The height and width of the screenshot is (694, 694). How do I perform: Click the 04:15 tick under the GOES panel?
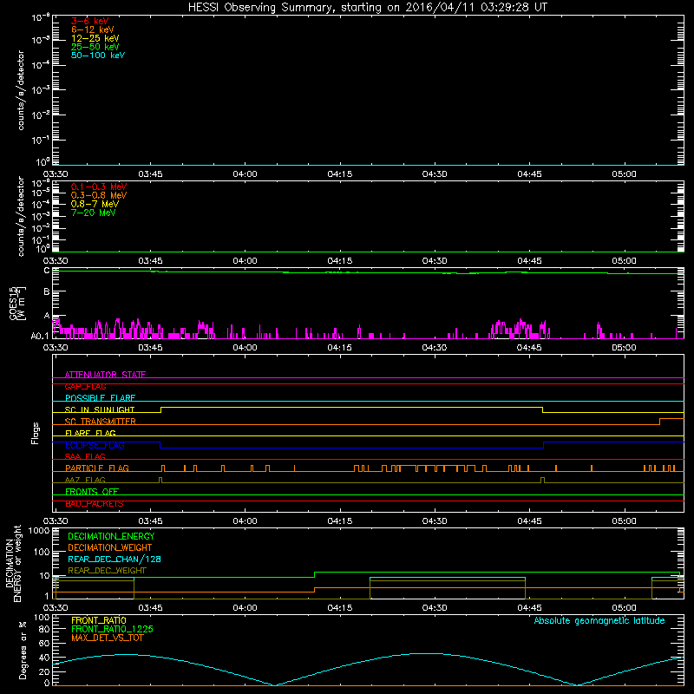click(340, 348)
